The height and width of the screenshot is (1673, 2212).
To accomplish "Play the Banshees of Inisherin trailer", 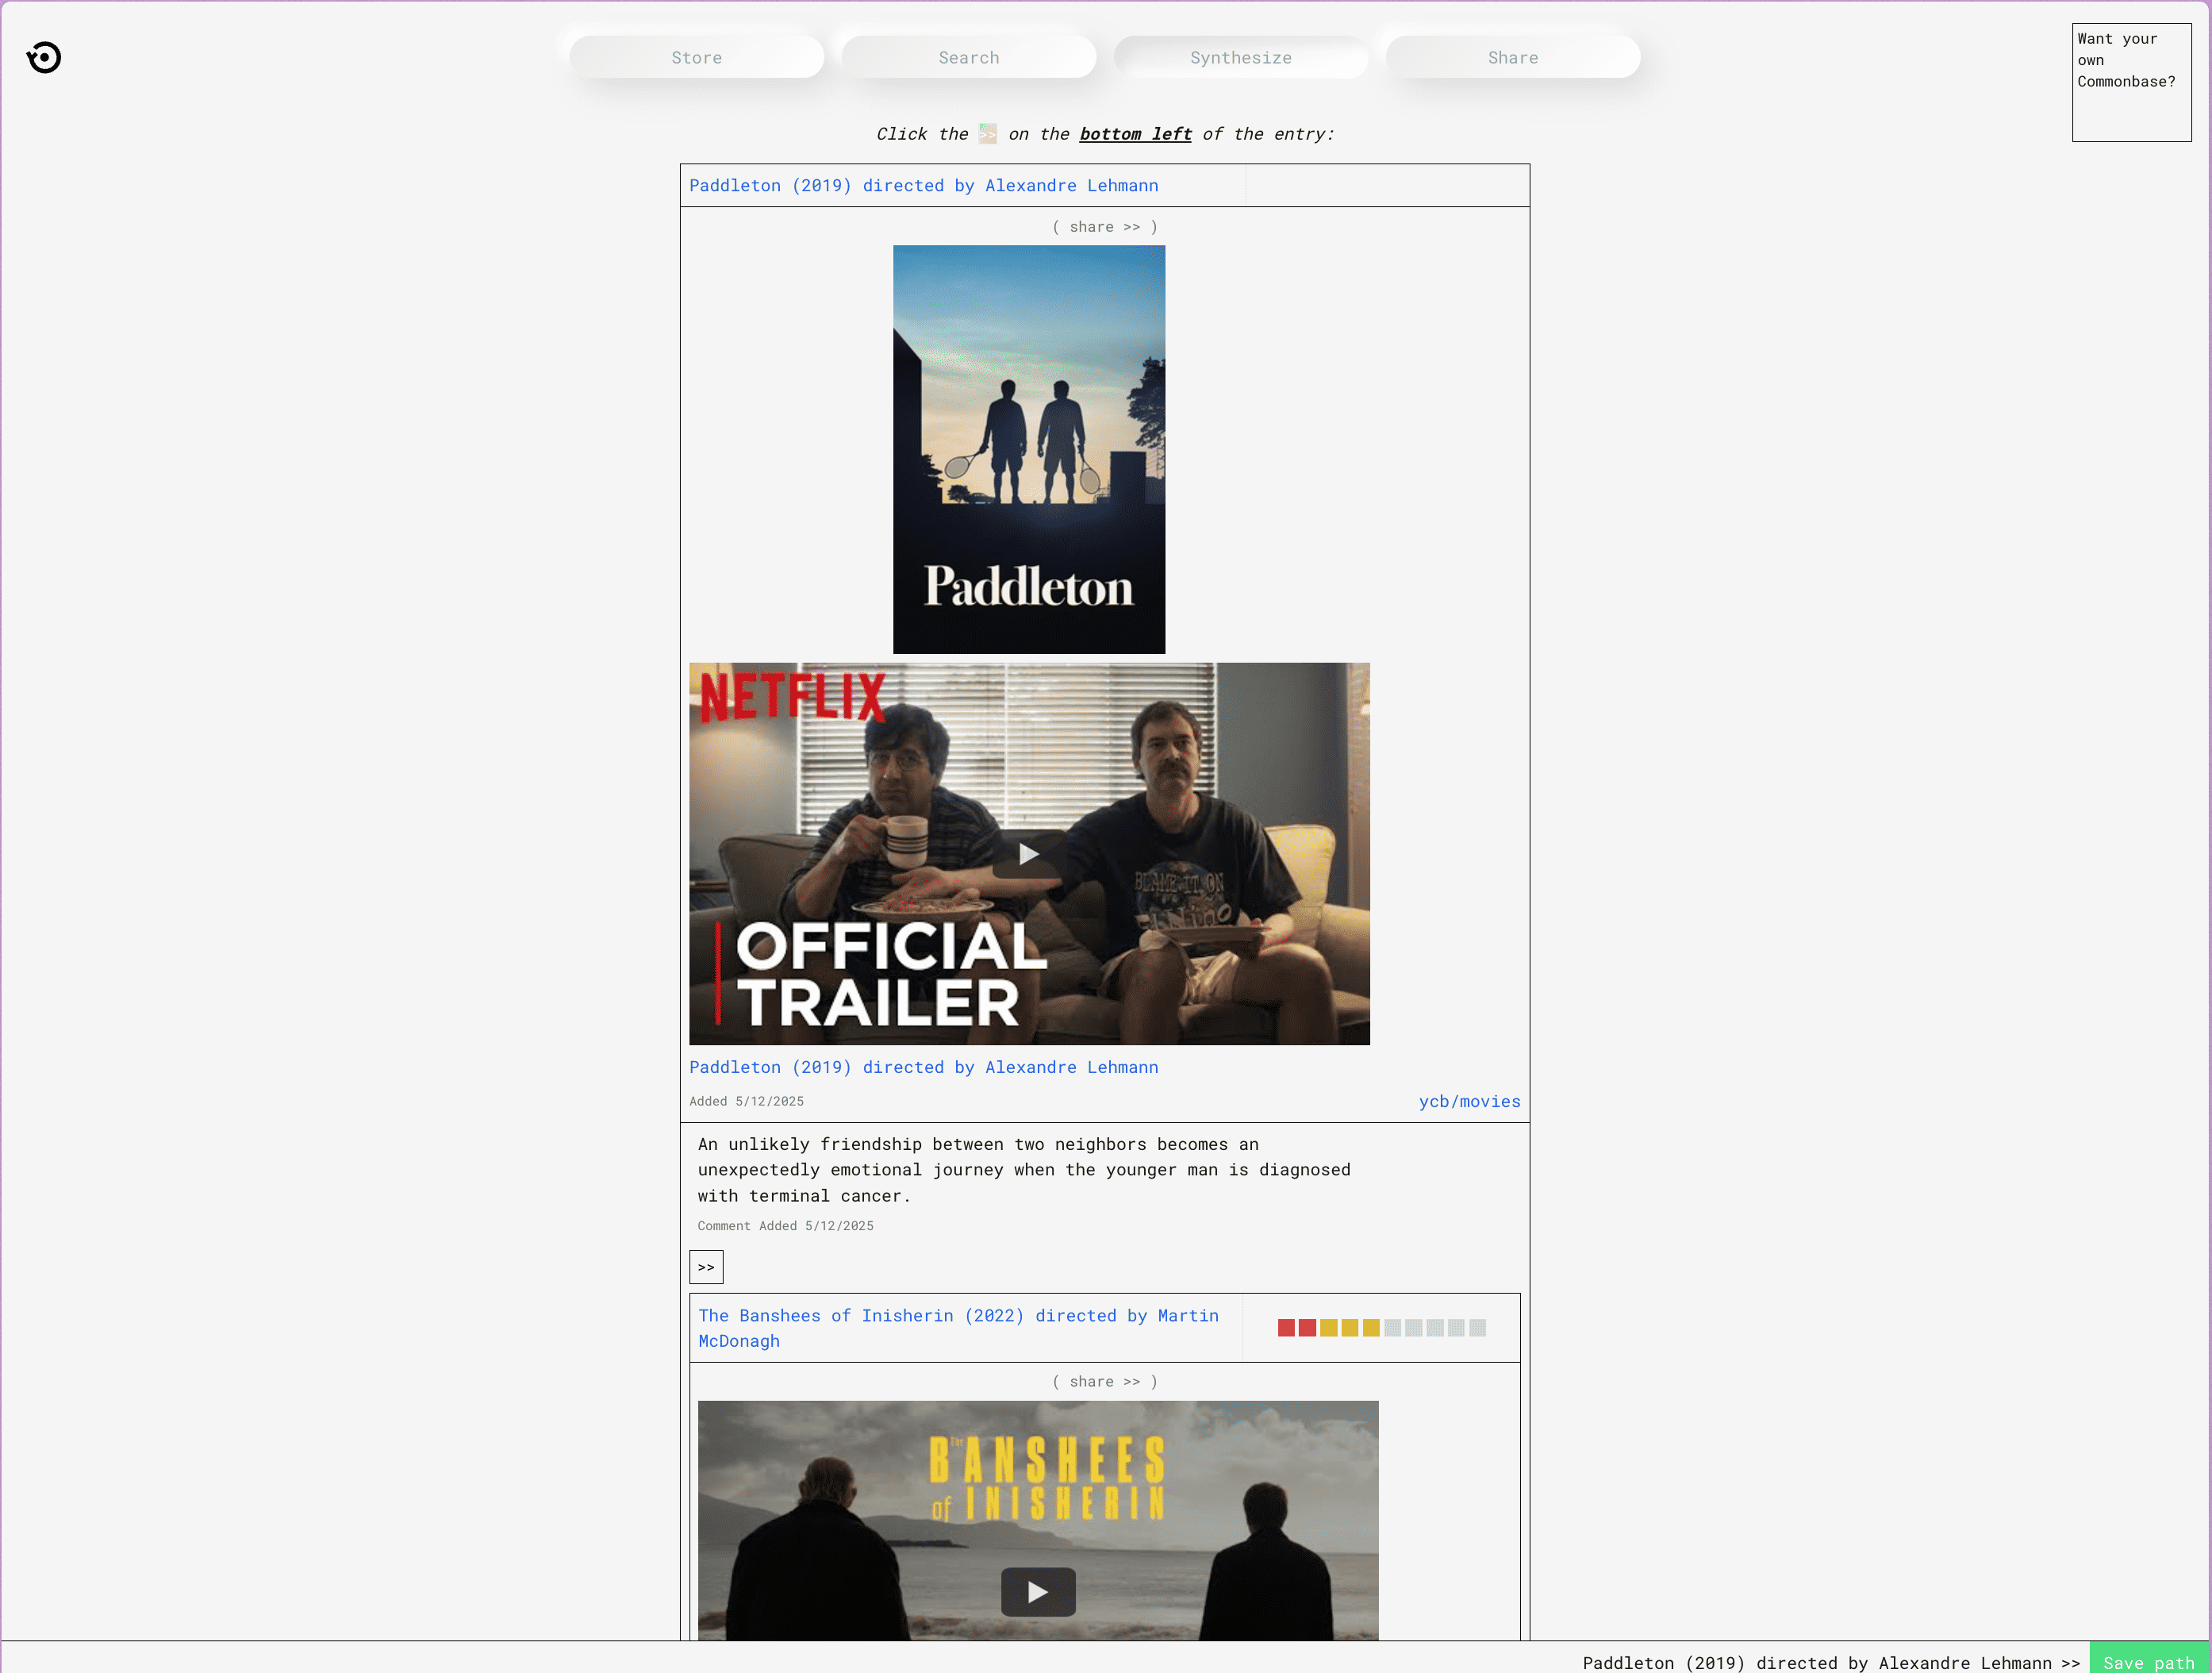I will click(1037, 1591).
